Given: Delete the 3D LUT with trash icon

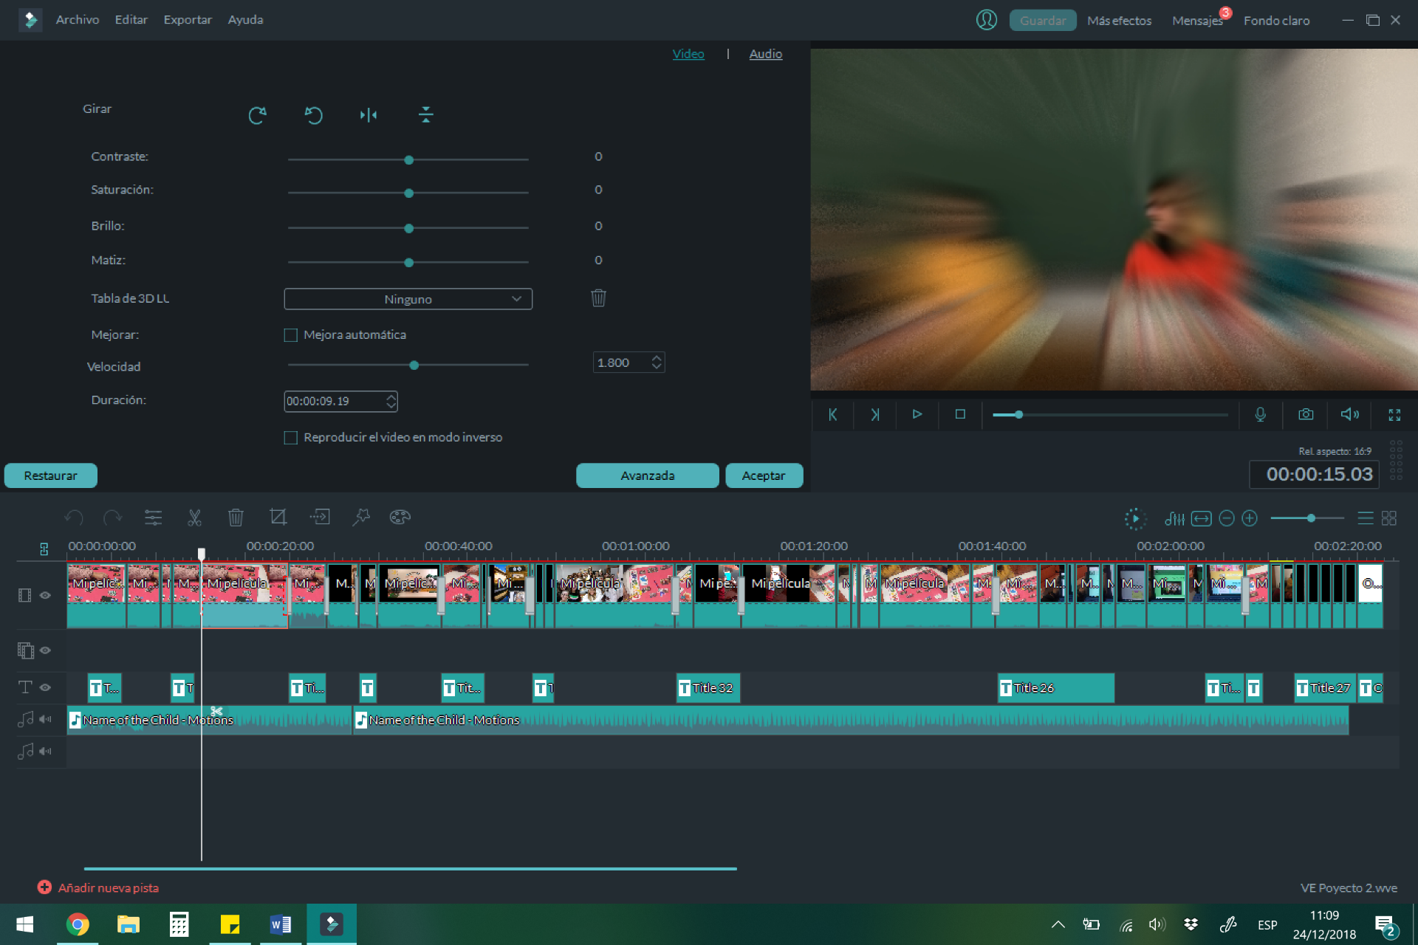Looking at the screenshot, I should click(598, 298).
